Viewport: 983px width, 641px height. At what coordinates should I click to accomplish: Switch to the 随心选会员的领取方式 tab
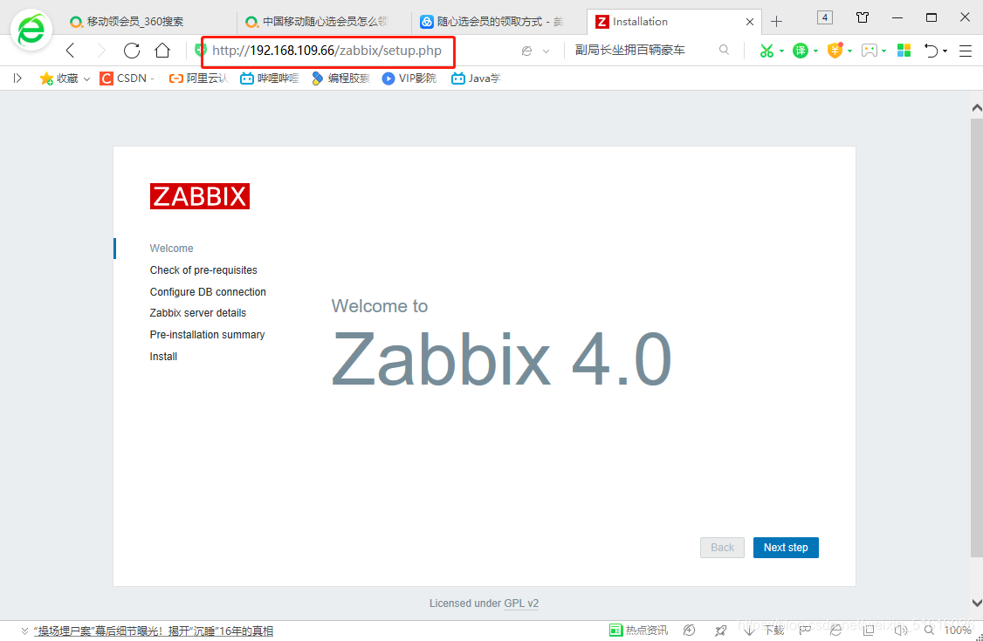[499, 22]
